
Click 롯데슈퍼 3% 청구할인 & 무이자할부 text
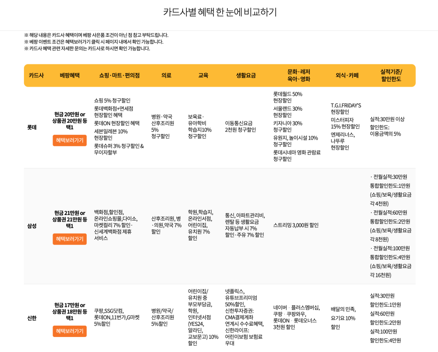(119, 149)
